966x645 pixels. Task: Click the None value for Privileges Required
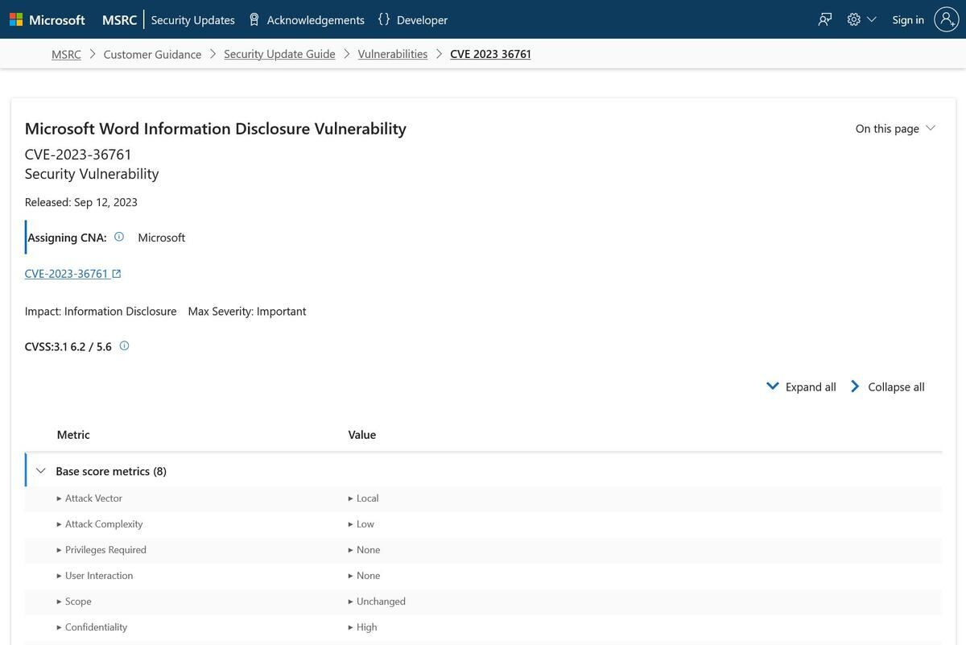tap(368, 550)
